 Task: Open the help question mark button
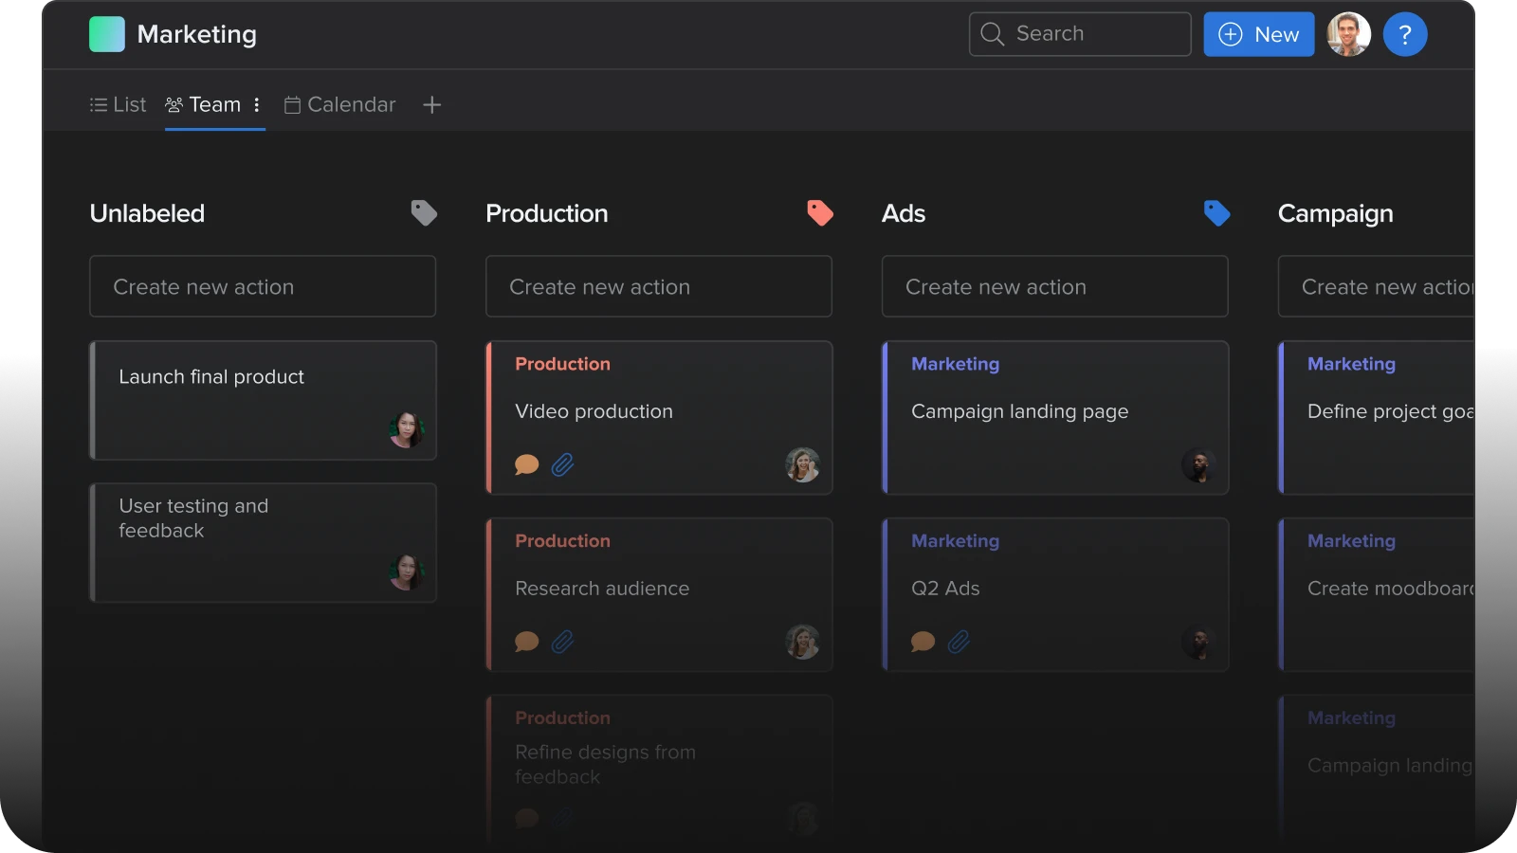[x=1405, y=35]
